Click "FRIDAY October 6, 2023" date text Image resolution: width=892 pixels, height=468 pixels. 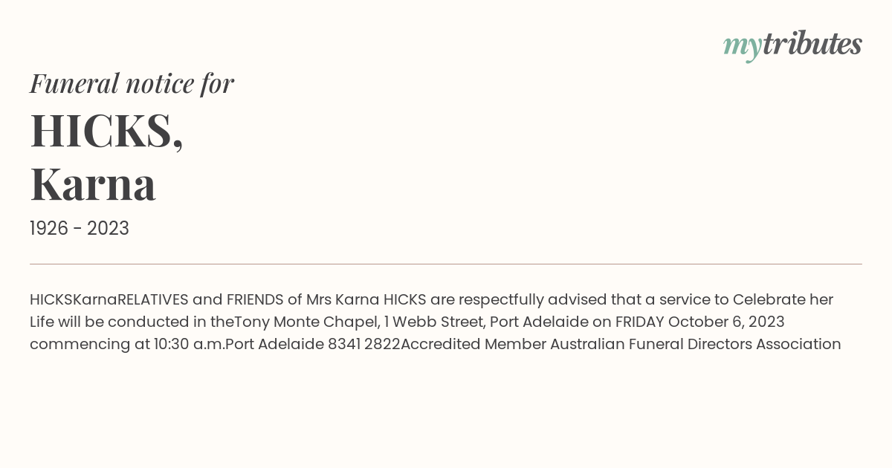coord(699,322)
